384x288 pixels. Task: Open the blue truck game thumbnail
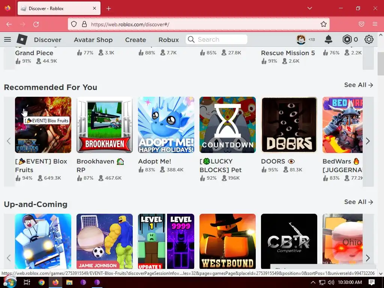(x=43, y=241)
